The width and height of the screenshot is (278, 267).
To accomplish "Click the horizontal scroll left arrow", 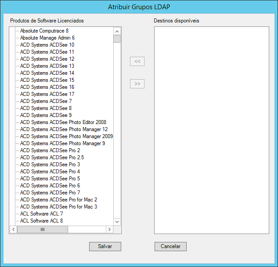I will 14,229.
